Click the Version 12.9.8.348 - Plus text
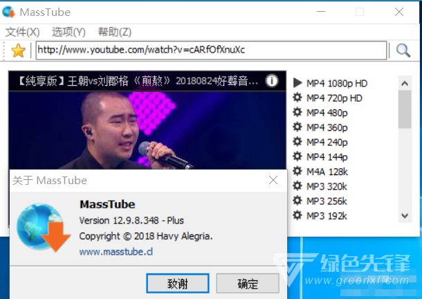Screen dimensions: 422x299 [x=131, y=220]
